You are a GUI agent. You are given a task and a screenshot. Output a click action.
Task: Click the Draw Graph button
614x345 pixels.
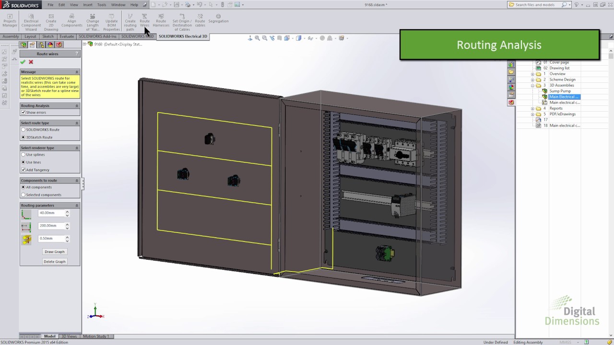click(x=55, y=252)
